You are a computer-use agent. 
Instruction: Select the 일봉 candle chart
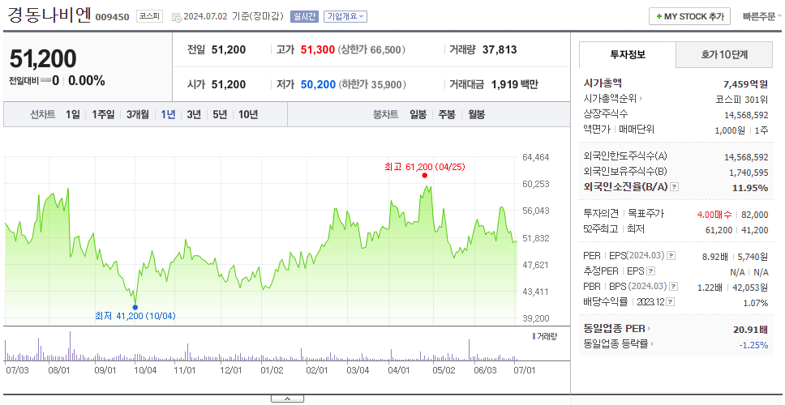pos(418,114)
